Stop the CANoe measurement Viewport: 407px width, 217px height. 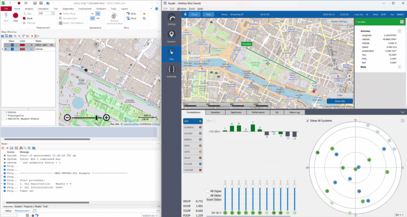tap(16, 15)
